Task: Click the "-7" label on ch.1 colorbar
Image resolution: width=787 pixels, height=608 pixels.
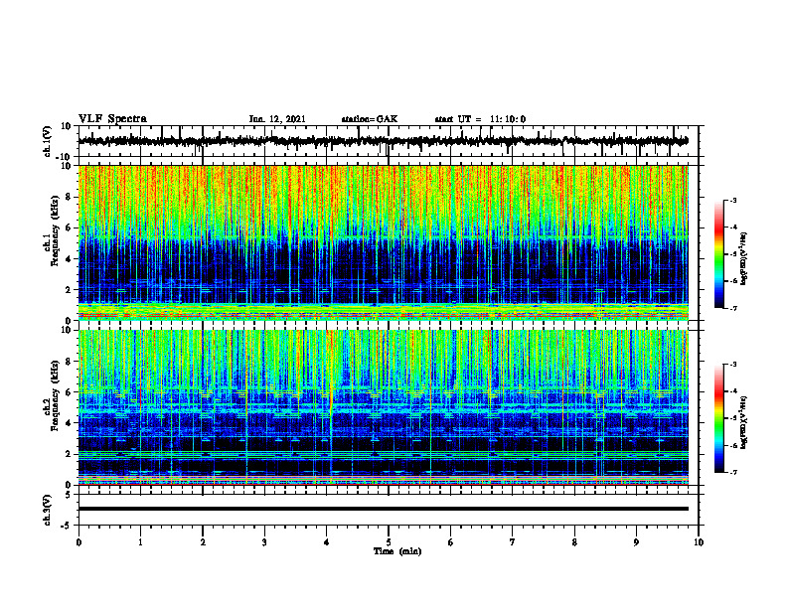Action: [x=732, y=308]
